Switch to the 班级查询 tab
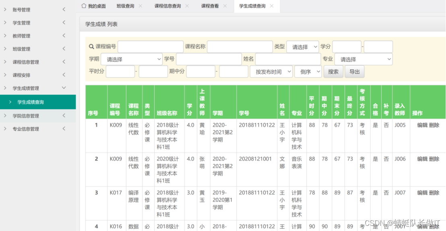The width and height of the screenshot is (446, 231). (125, 6)
